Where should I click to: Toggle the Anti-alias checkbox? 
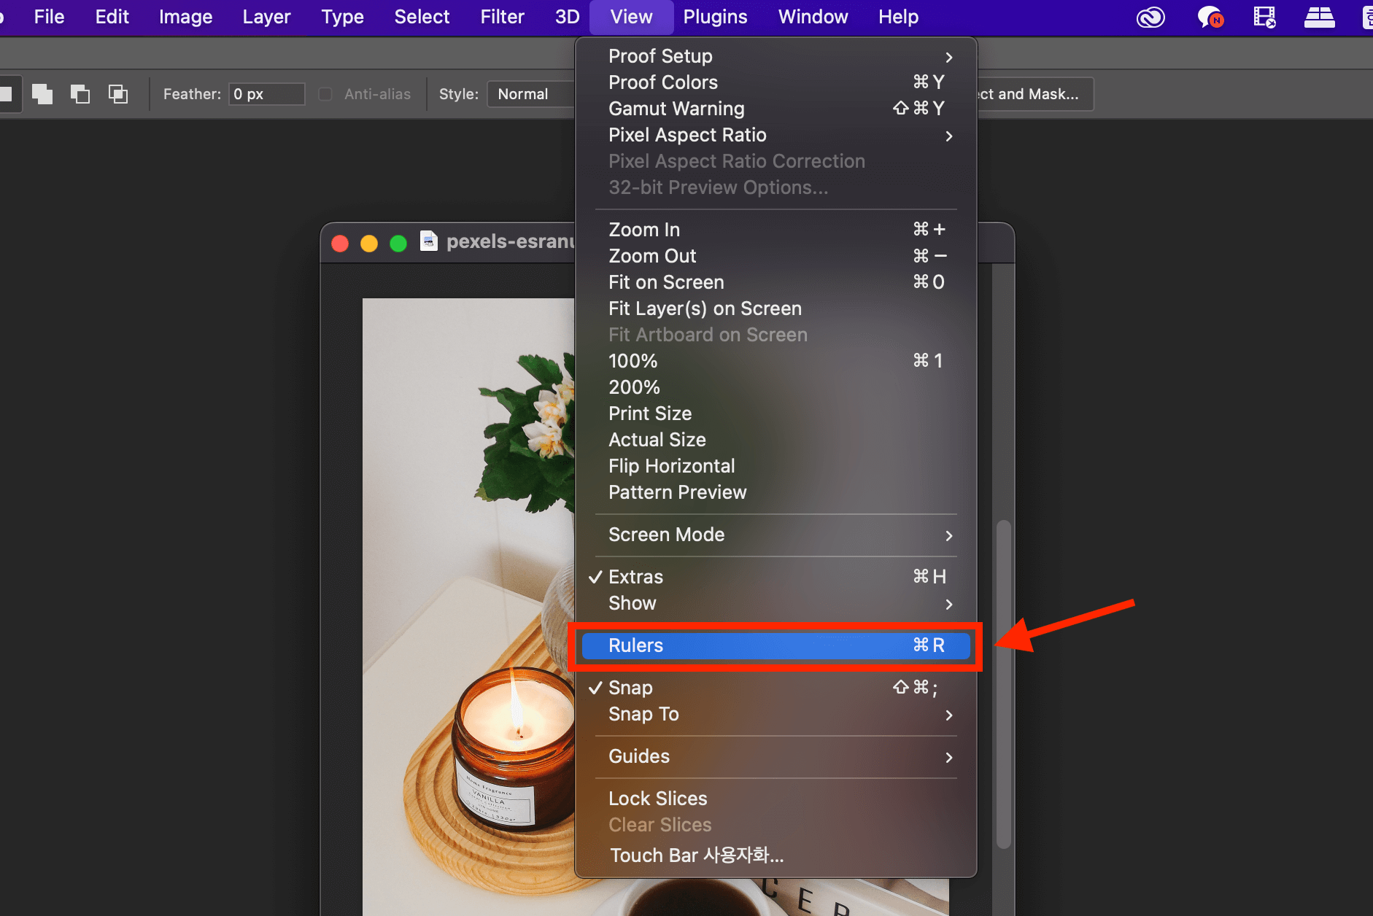tap(325, 94)
